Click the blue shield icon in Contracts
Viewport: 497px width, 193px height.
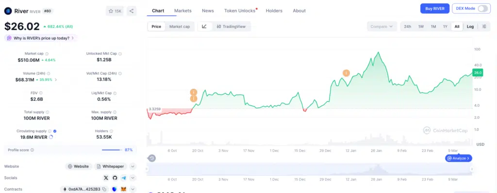coord(115,189)
